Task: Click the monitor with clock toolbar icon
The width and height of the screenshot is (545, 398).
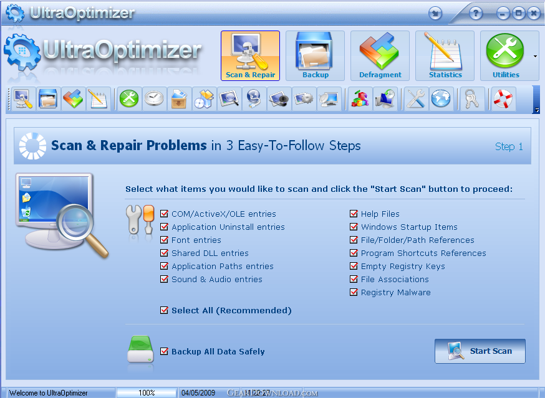Action: pyautogui.click(x=385, y=99)
